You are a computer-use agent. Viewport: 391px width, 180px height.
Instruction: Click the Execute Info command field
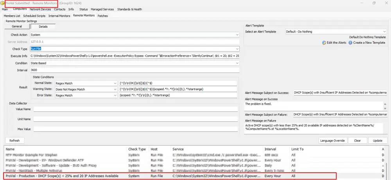pyautogui.click(x=135, y=56)
